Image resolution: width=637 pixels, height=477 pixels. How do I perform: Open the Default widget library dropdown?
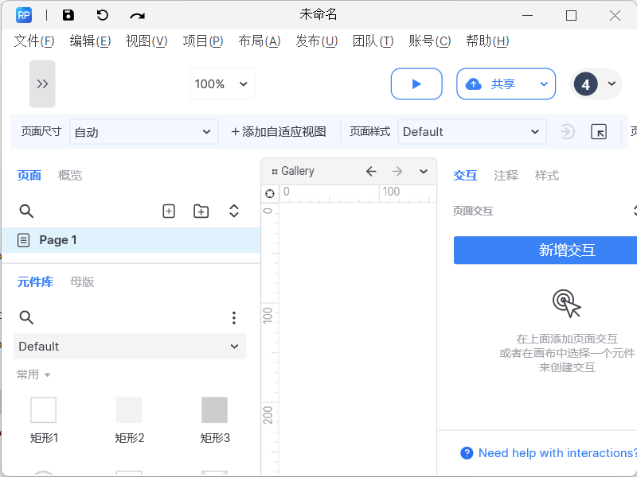[x=130, y=347]
